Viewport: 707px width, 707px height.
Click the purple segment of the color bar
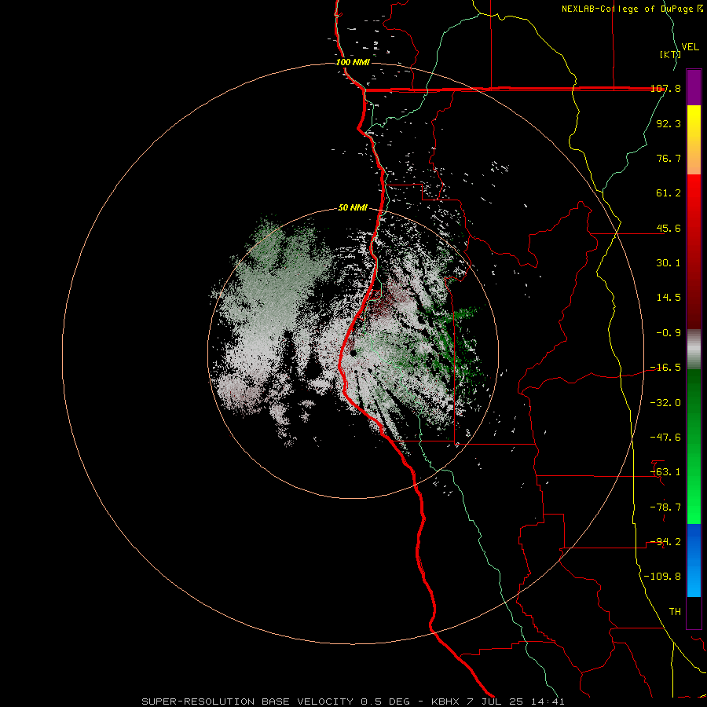694,87
